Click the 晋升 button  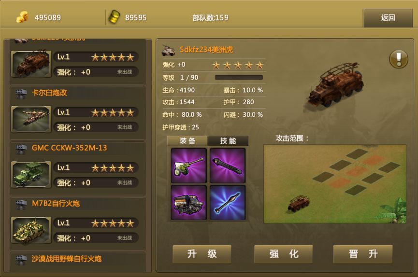(x=363, y=254)
